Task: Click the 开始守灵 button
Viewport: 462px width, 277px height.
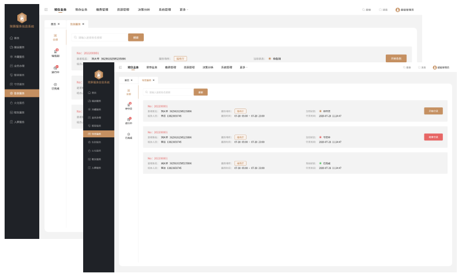Action: coord(433,111)
